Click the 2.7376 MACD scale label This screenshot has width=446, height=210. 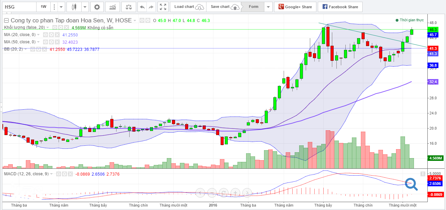click(435, 178)
